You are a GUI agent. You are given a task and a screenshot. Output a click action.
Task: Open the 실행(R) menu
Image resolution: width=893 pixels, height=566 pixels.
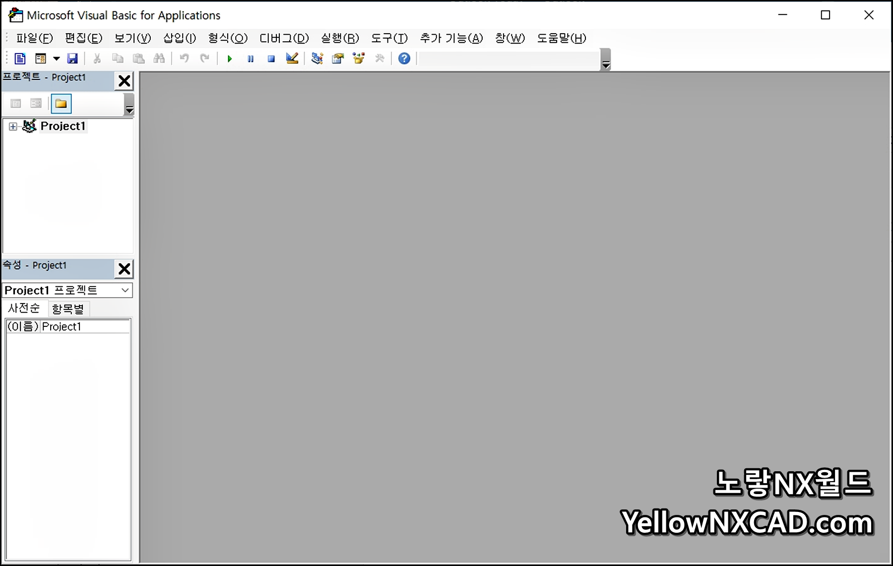click(340, 38)
